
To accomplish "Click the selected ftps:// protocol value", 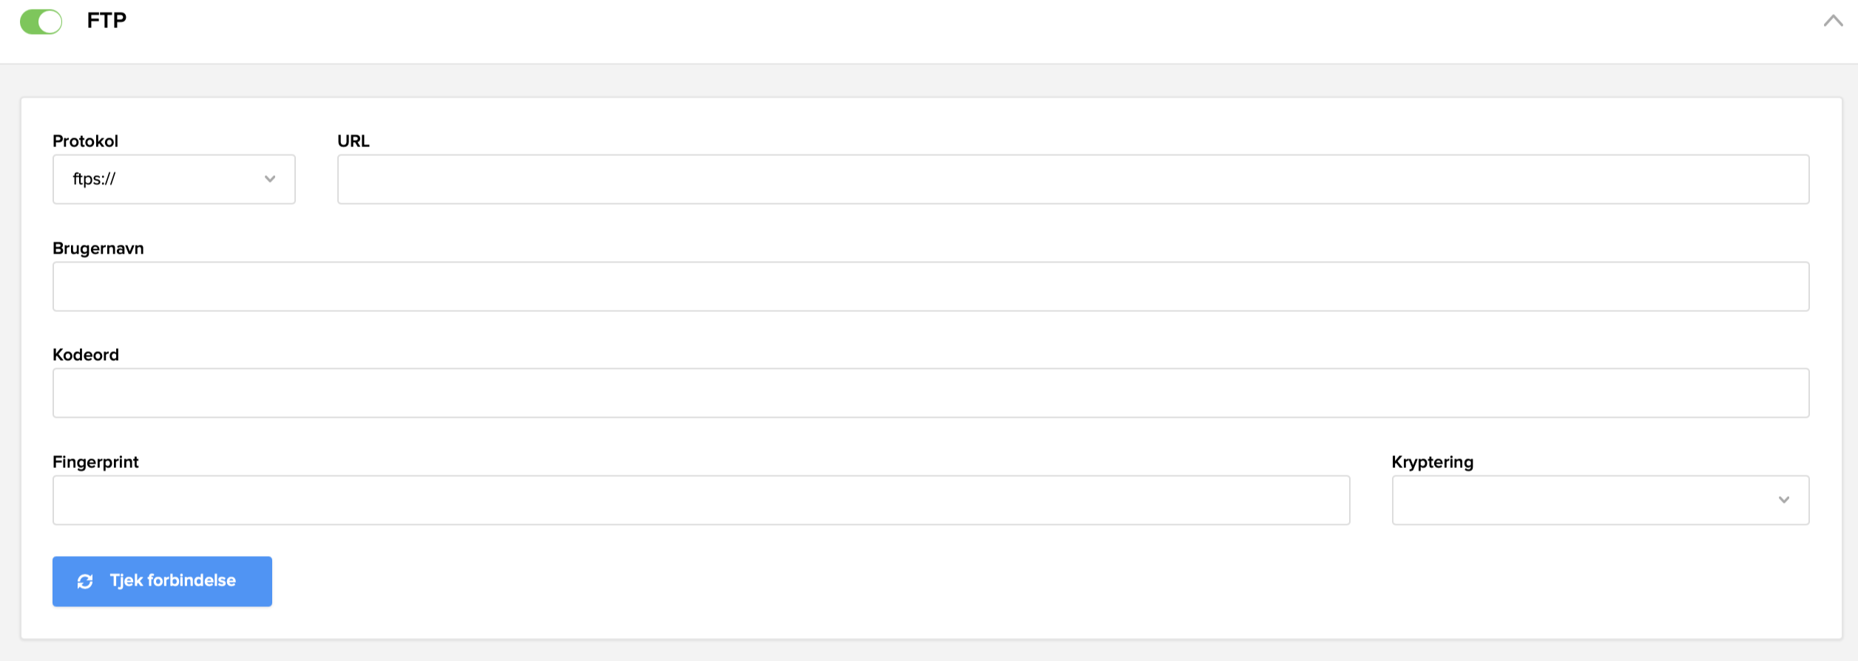I will click(x=94, y=179).
